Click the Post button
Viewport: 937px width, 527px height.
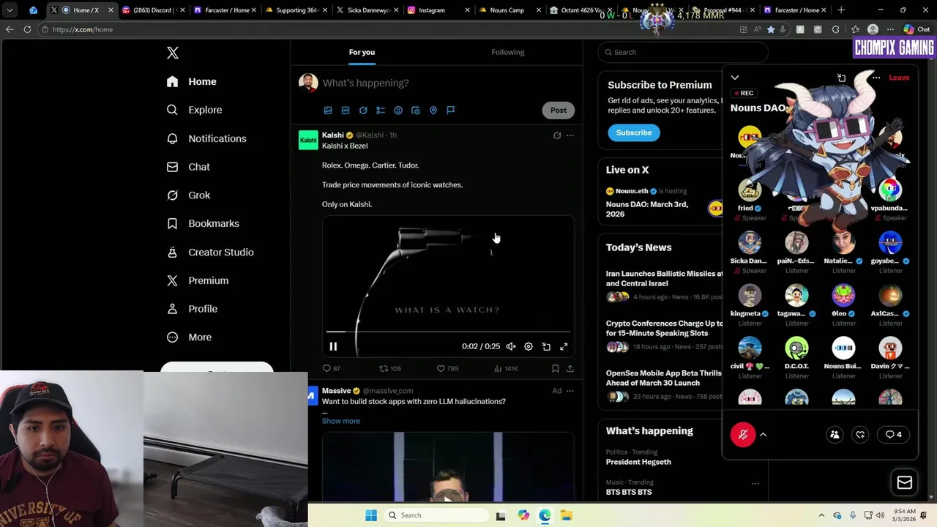pos(559,111)
